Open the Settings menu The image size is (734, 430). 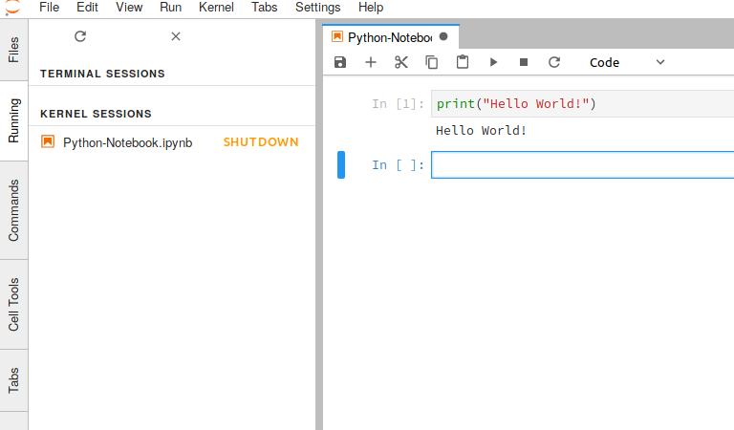tap(317, 7)
